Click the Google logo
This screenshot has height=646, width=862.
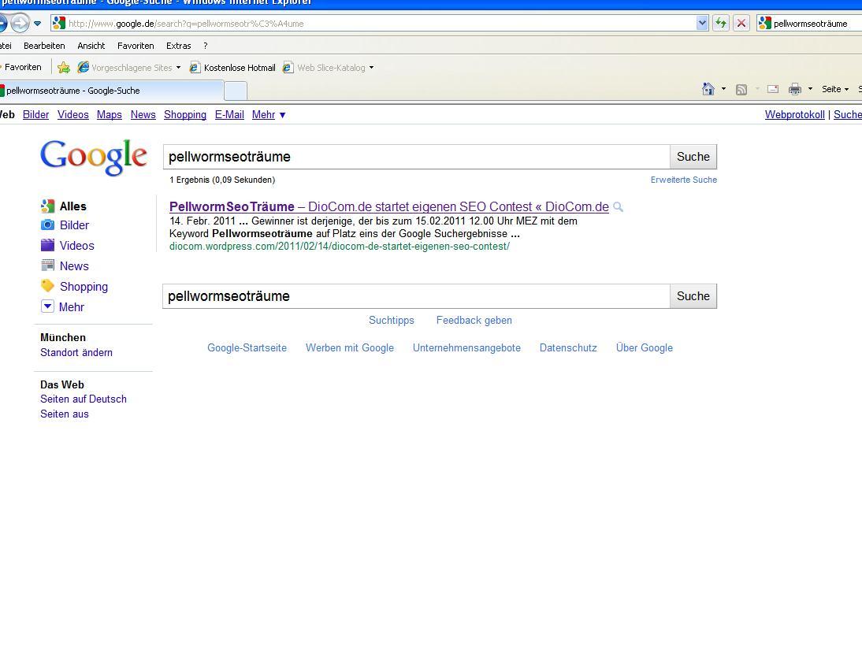[94, 158]
